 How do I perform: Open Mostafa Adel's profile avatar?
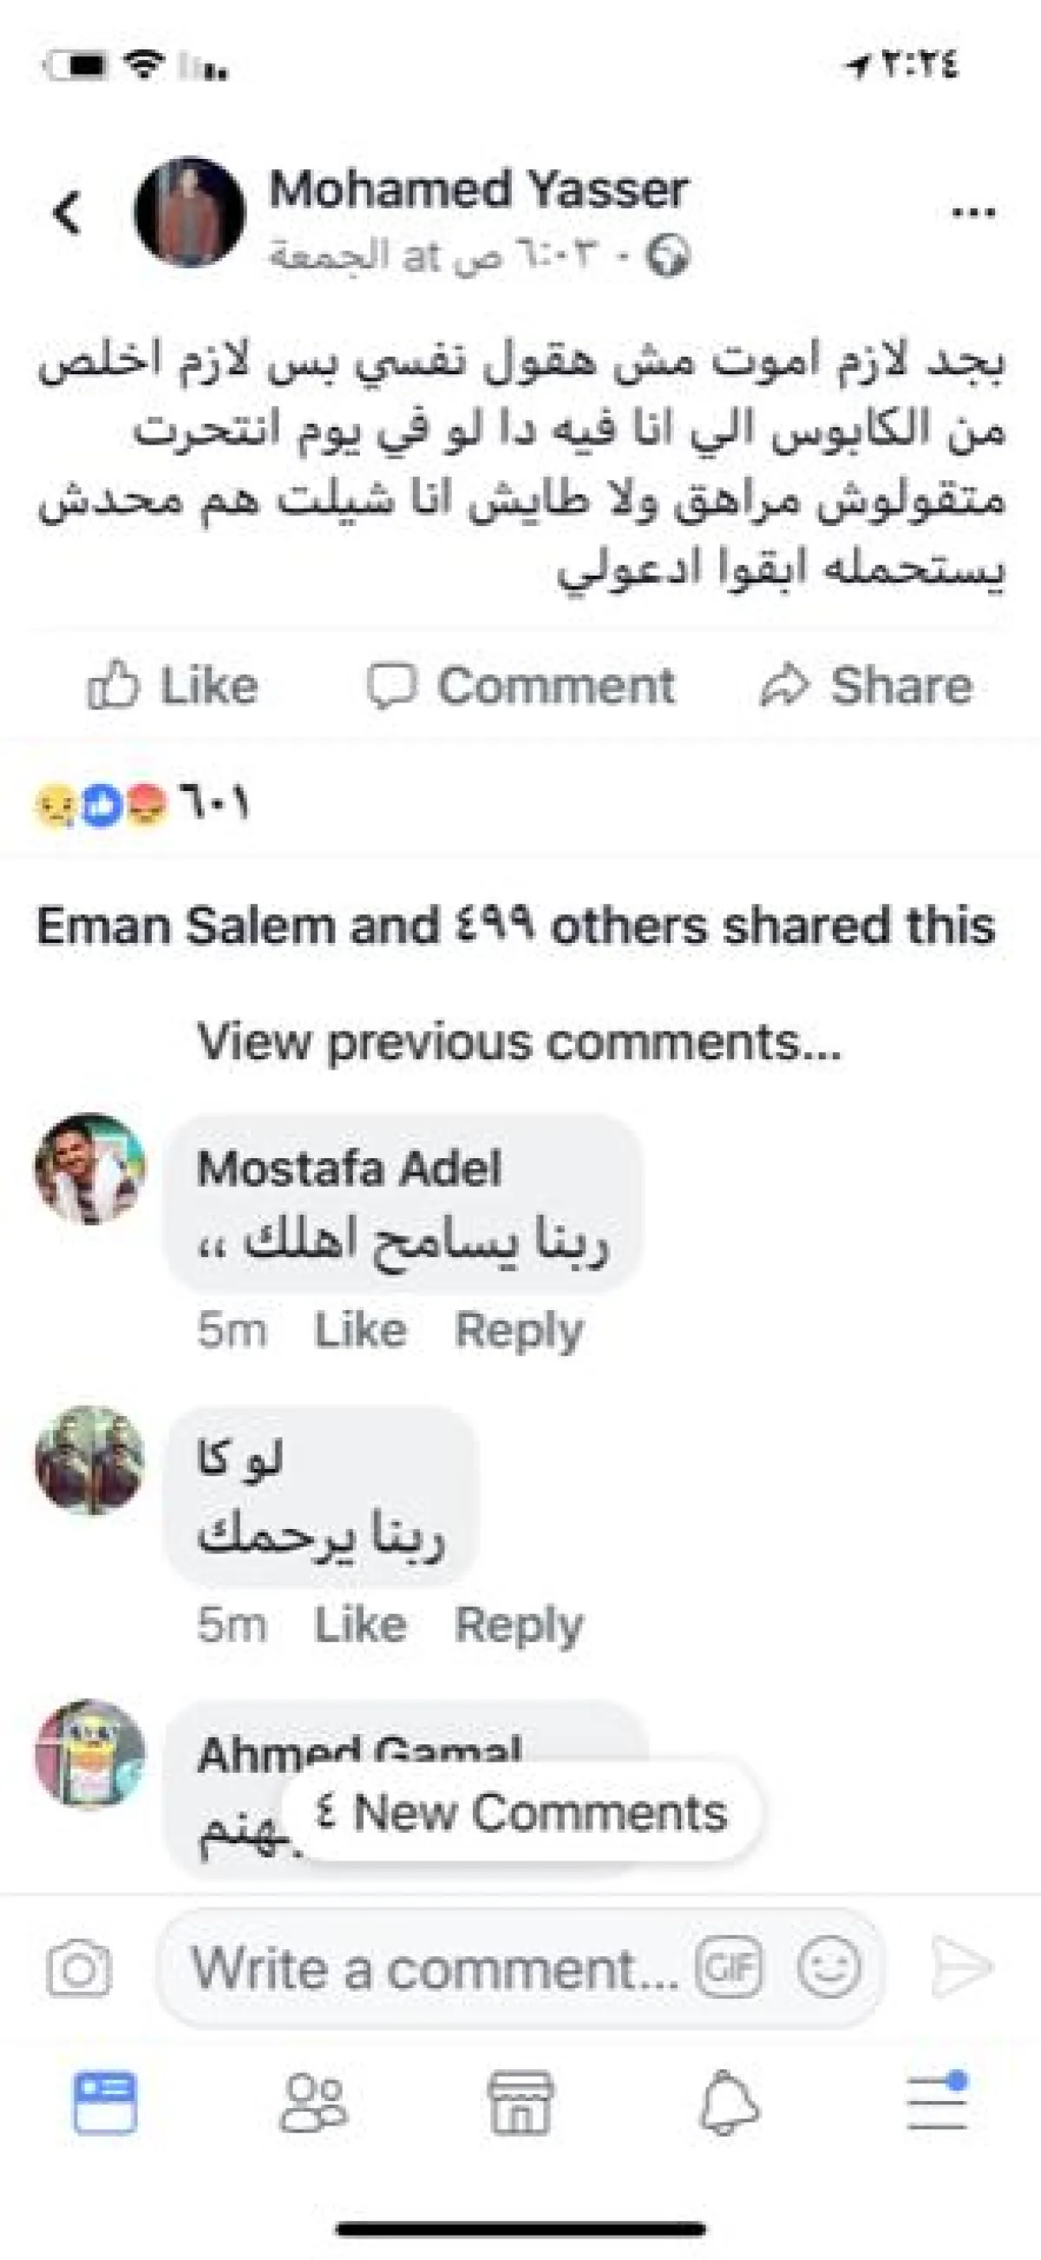(x=89, y=1169)
